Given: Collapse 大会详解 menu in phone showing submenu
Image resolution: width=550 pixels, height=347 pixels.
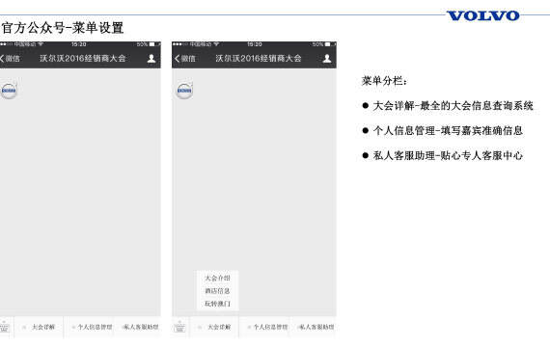Looking at the screenshot, I should pos(214,327).
